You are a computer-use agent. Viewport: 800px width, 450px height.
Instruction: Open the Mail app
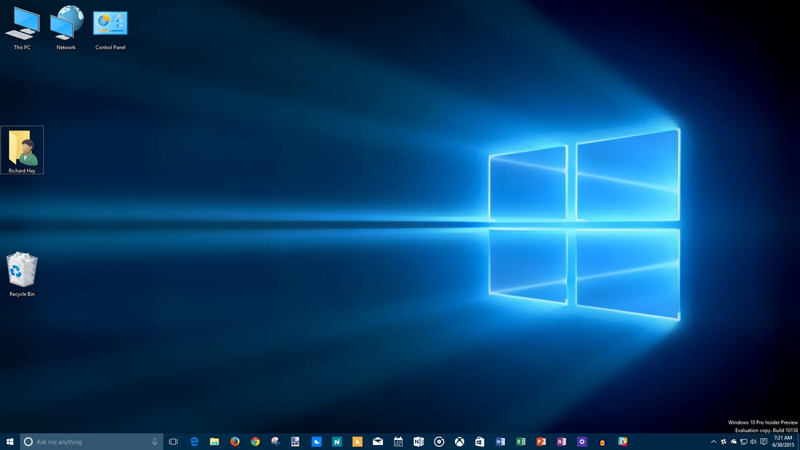pos(378,442)
